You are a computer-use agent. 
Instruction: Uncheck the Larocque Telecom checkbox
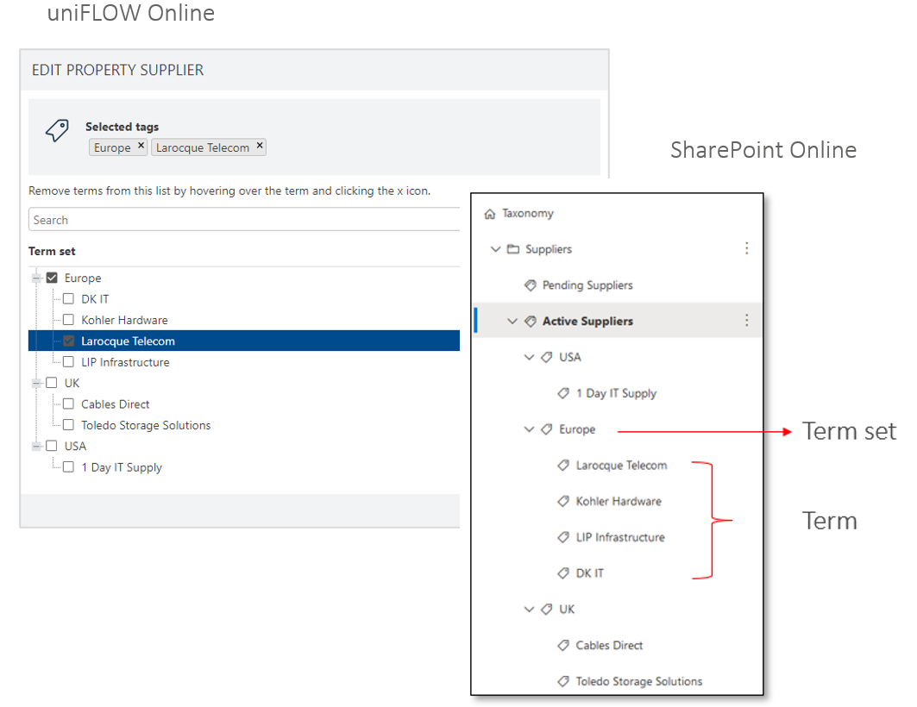(x=68, y=341)
